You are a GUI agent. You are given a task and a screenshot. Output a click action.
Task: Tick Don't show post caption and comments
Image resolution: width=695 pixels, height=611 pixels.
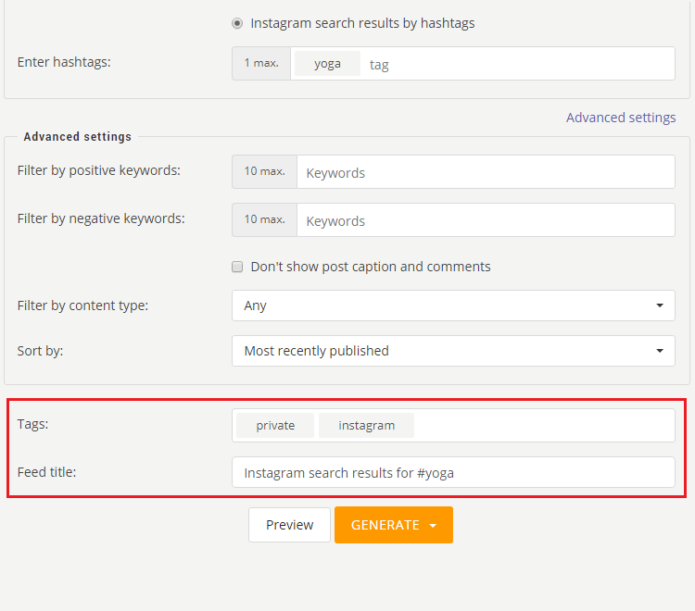(237, 267)
